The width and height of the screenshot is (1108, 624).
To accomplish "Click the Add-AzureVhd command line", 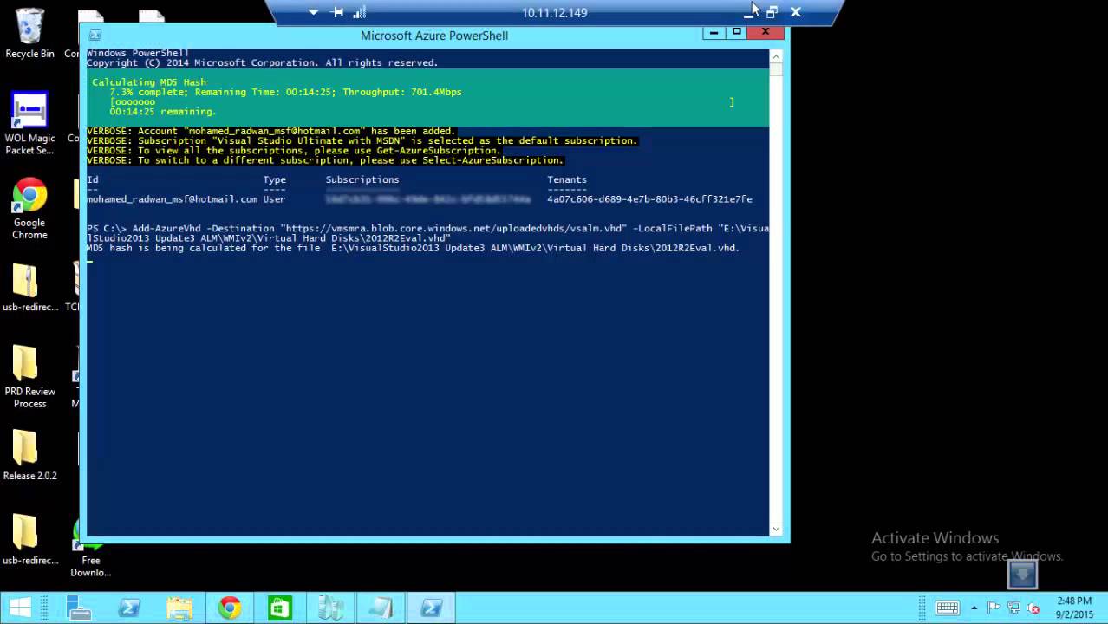I will (427, 233).
